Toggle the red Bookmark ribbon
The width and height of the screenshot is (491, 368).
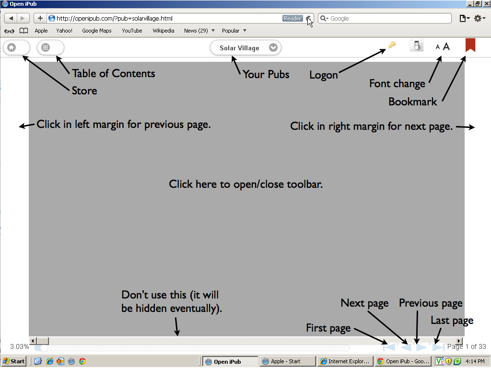pos(470,45)
